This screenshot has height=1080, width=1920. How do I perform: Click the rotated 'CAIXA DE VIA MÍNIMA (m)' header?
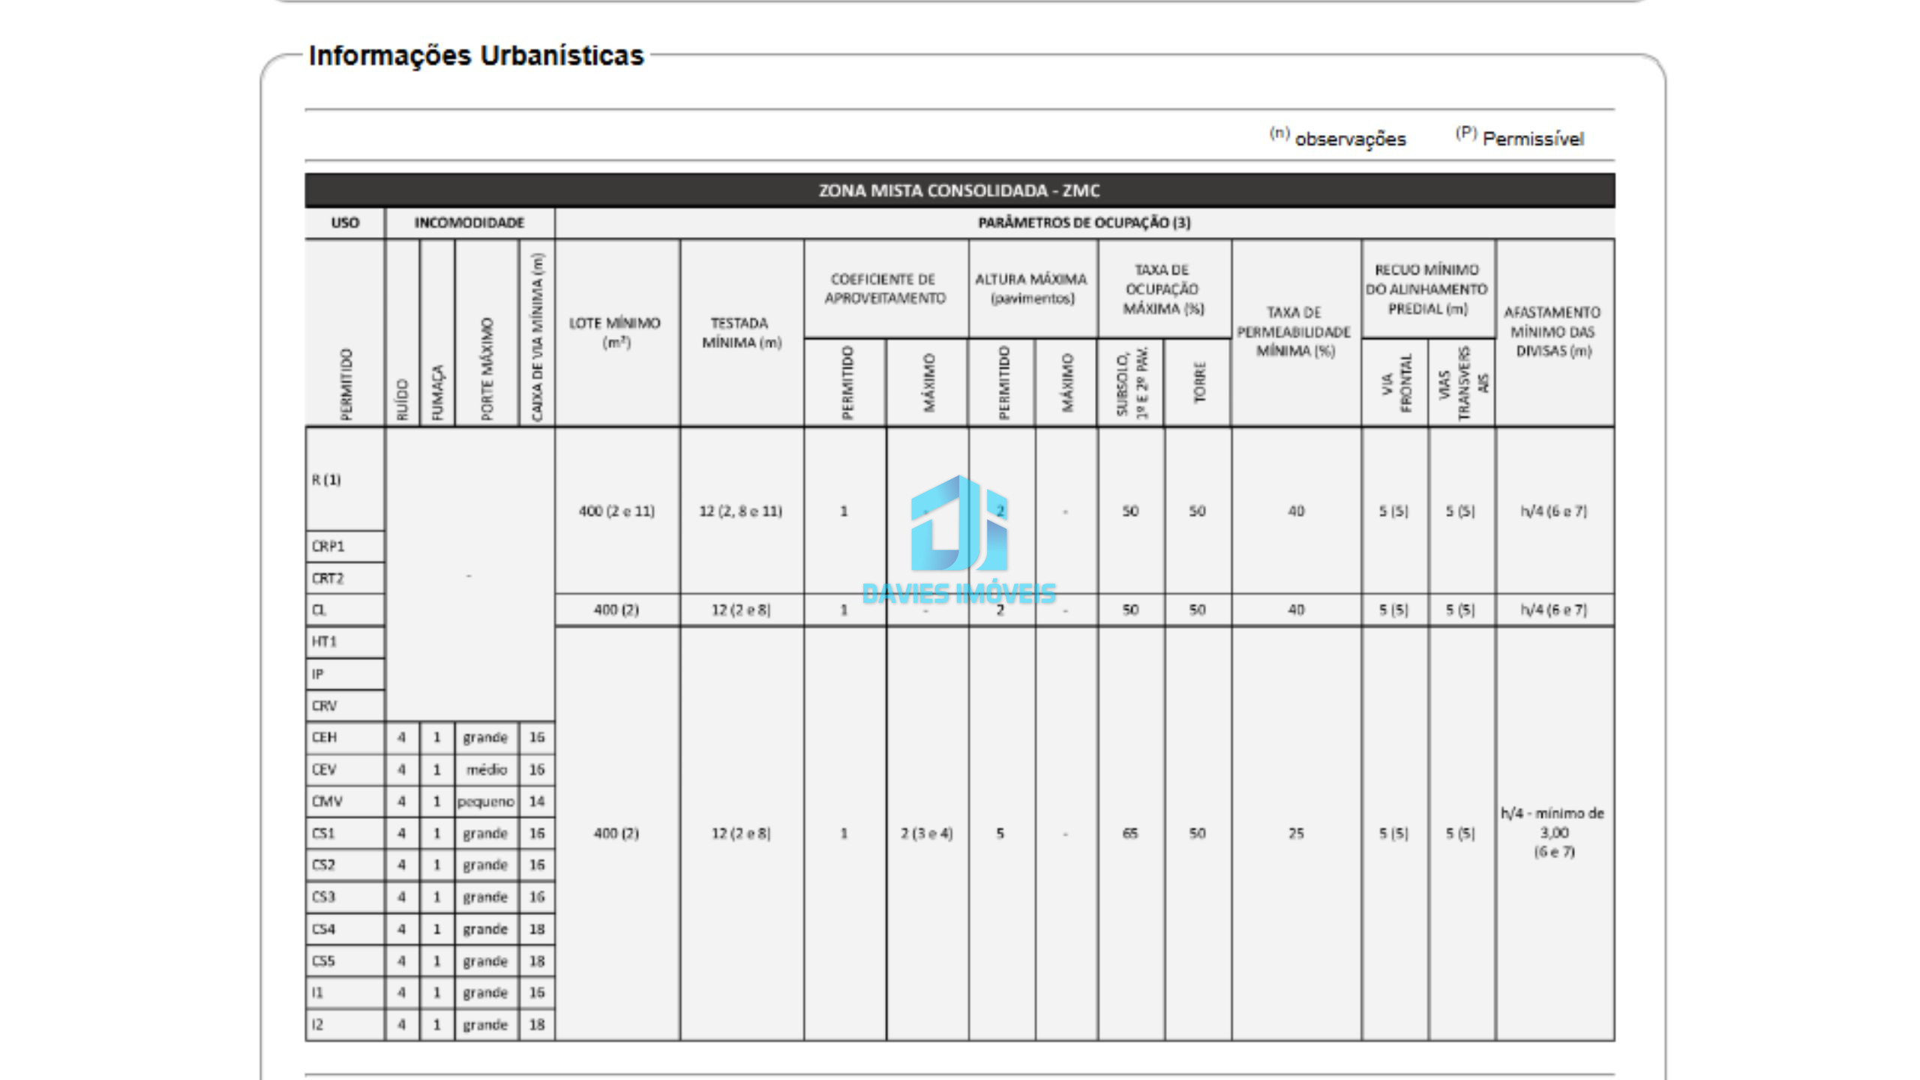coord(537,337)
